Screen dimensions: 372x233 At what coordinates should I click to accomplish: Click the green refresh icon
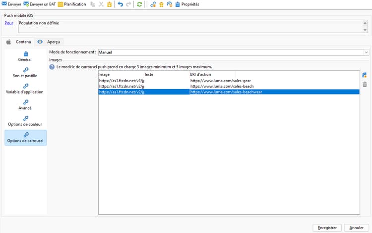[x=140, y=4]
